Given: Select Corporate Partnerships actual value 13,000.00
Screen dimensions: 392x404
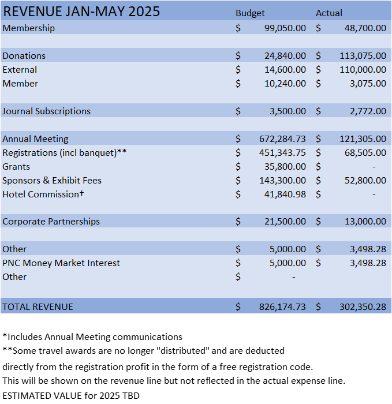Looking at the screenshot, I should click(365, 221).
